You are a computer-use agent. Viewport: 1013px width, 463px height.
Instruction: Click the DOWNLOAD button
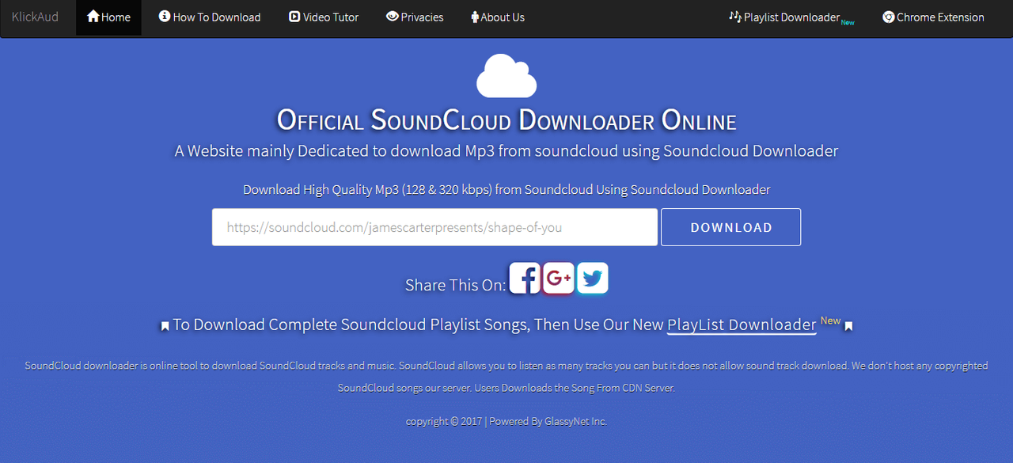pyautogui.click(x=730, y=227)
